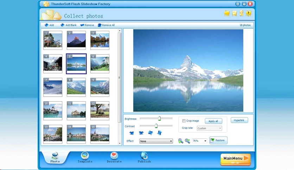Click the Restore button
The width and height of the screenshot is (294, 170).
(218, 140)
